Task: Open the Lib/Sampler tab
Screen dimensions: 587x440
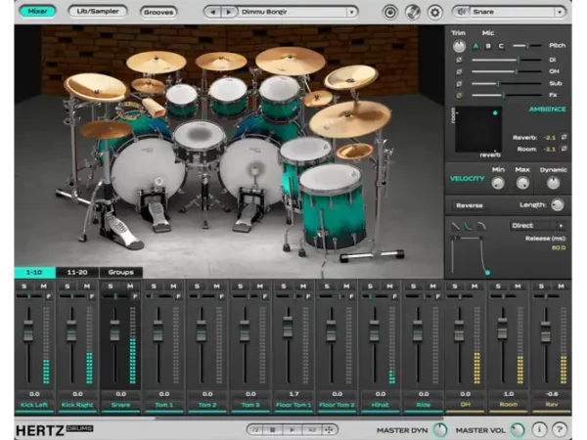Action: pos(98,11)
